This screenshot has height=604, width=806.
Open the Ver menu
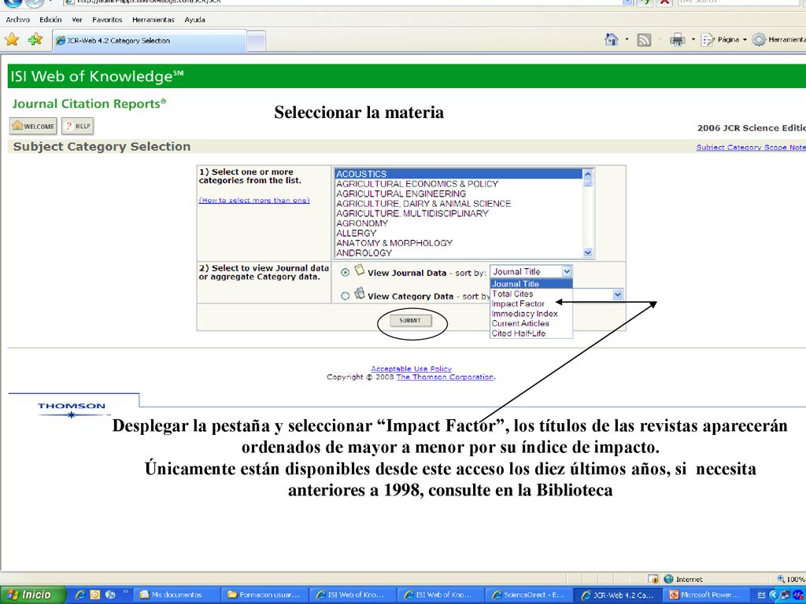77,20
